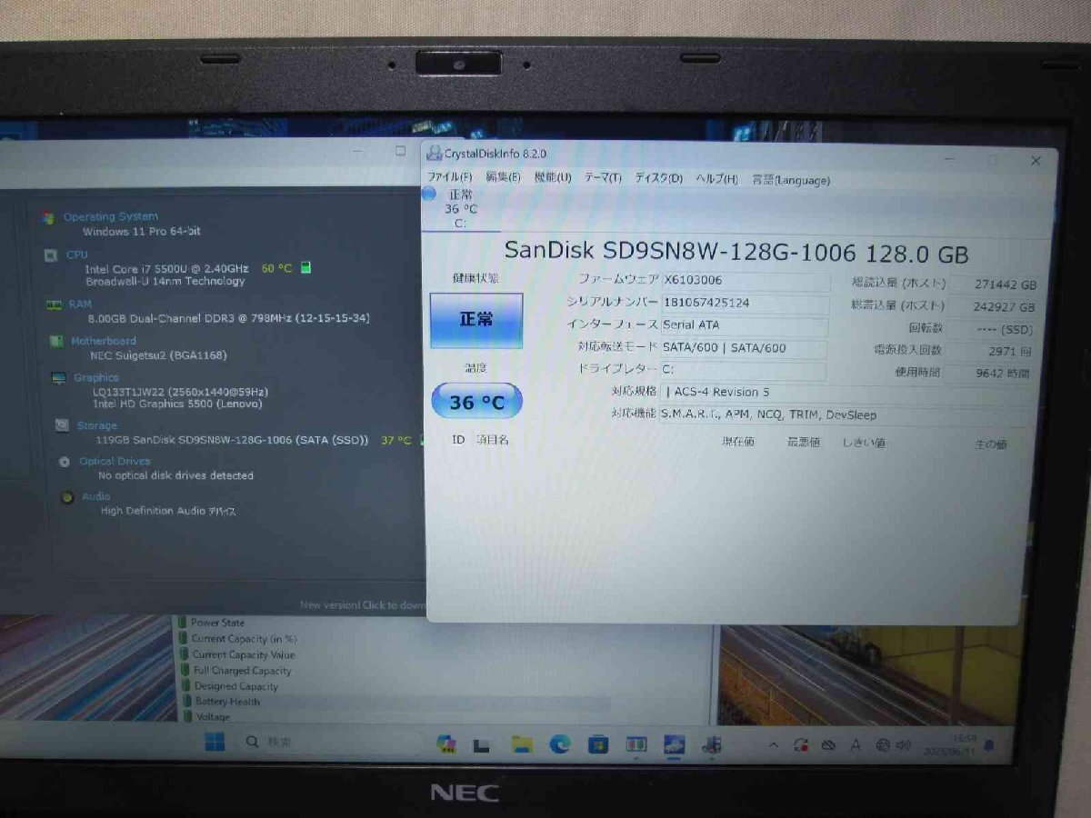The width and height of the screenshot is (1091, 818).
Task: Open the Storage section link in Speccy
Action: click(96, 425)
